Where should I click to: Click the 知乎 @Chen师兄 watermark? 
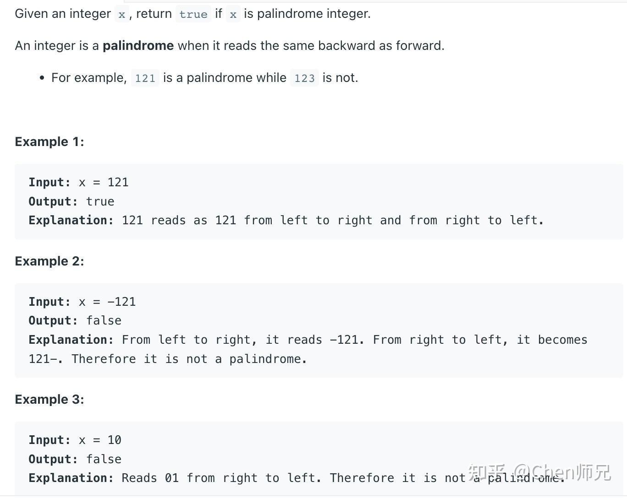[539, 472]
